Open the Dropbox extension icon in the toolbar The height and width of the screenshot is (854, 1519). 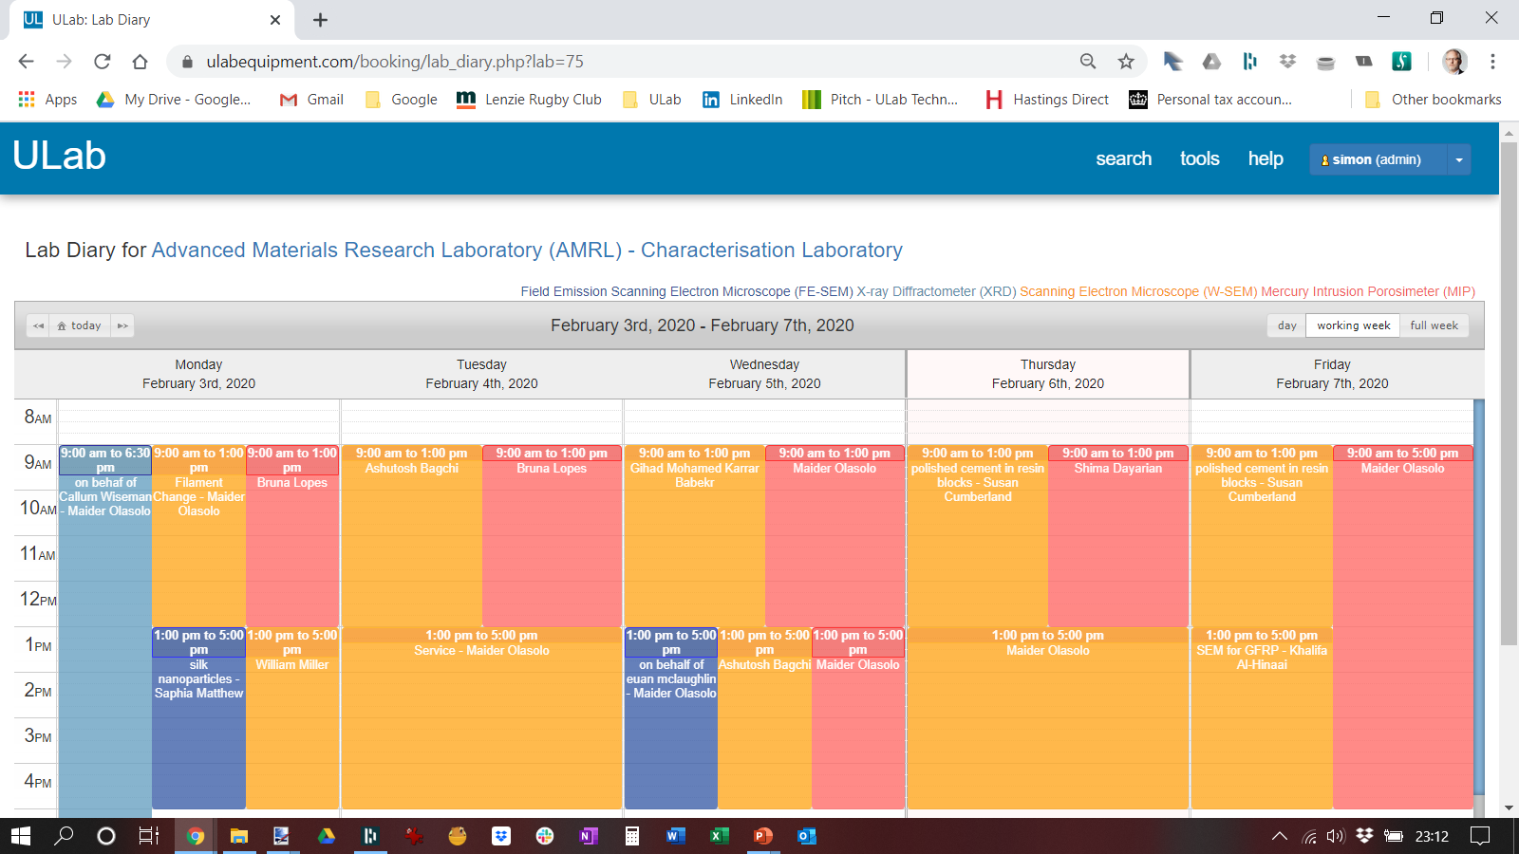coord(1287,61)
